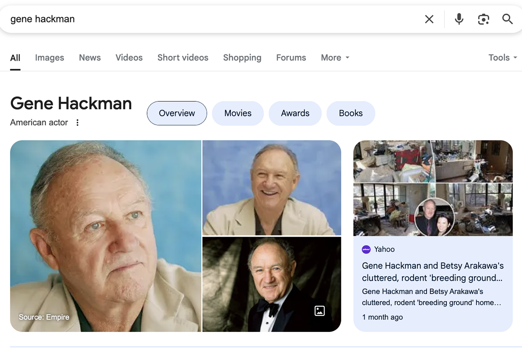522x348 pixels.
Task: Click the Yahoo logo icon in news card
Action: (366, 249)
